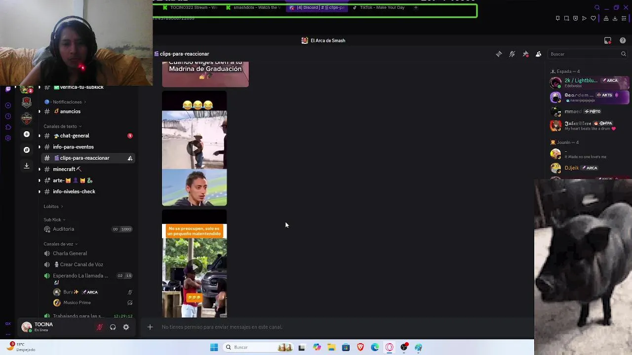Screen dimensions: 632x355
Task: Toggle notification mute bell in channel header
Action: 512,54
